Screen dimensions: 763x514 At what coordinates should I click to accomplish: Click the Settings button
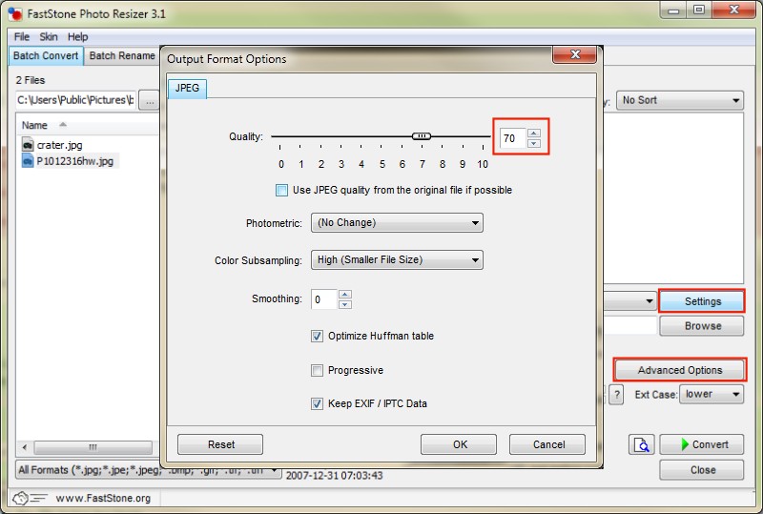coord(702,301)
